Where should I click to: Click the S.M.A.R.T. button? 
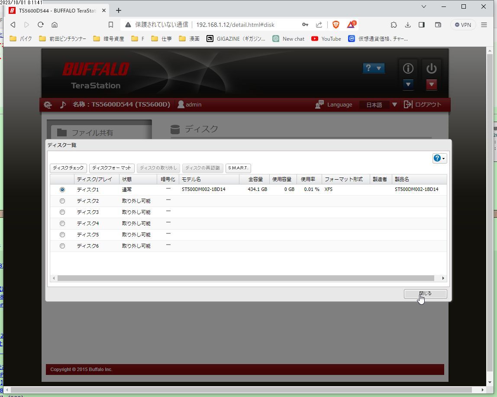click(238, 168)
